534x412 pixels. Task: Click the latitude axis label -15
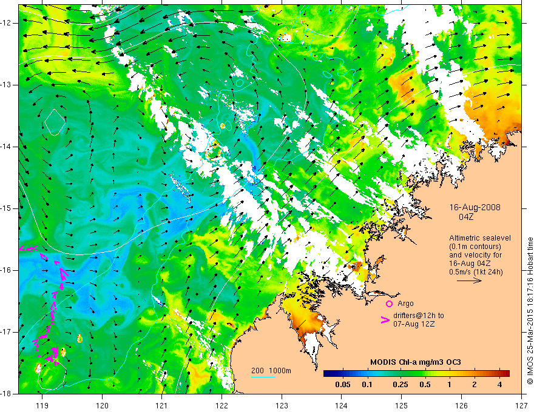tap(7, 208)
